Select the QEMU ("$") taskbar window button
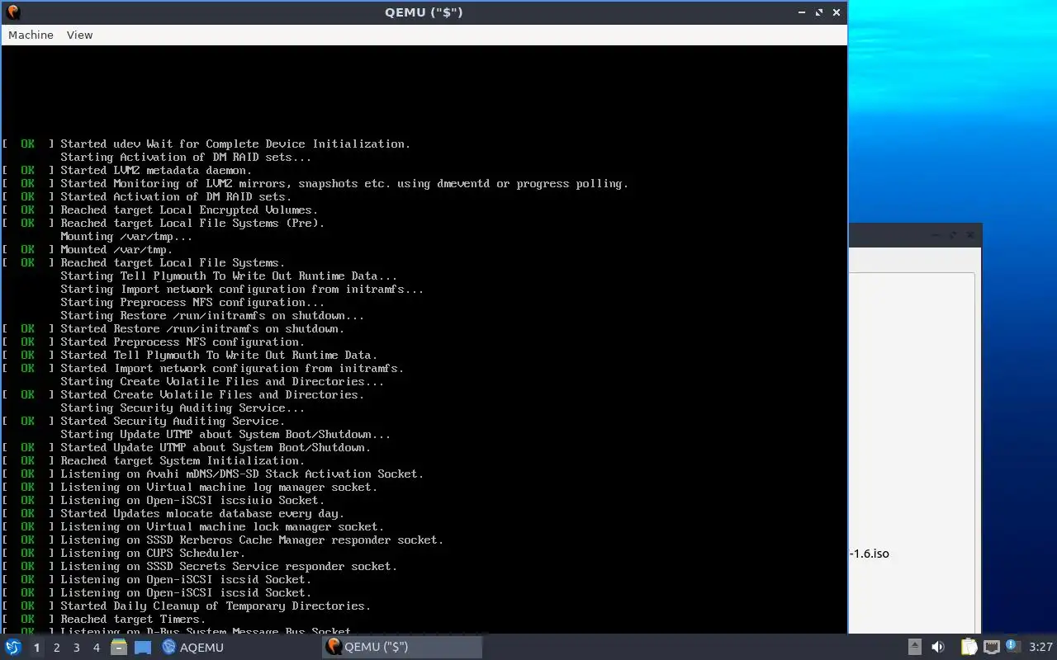This screenshot has height=660, width=1057. [x=401, y=647]
